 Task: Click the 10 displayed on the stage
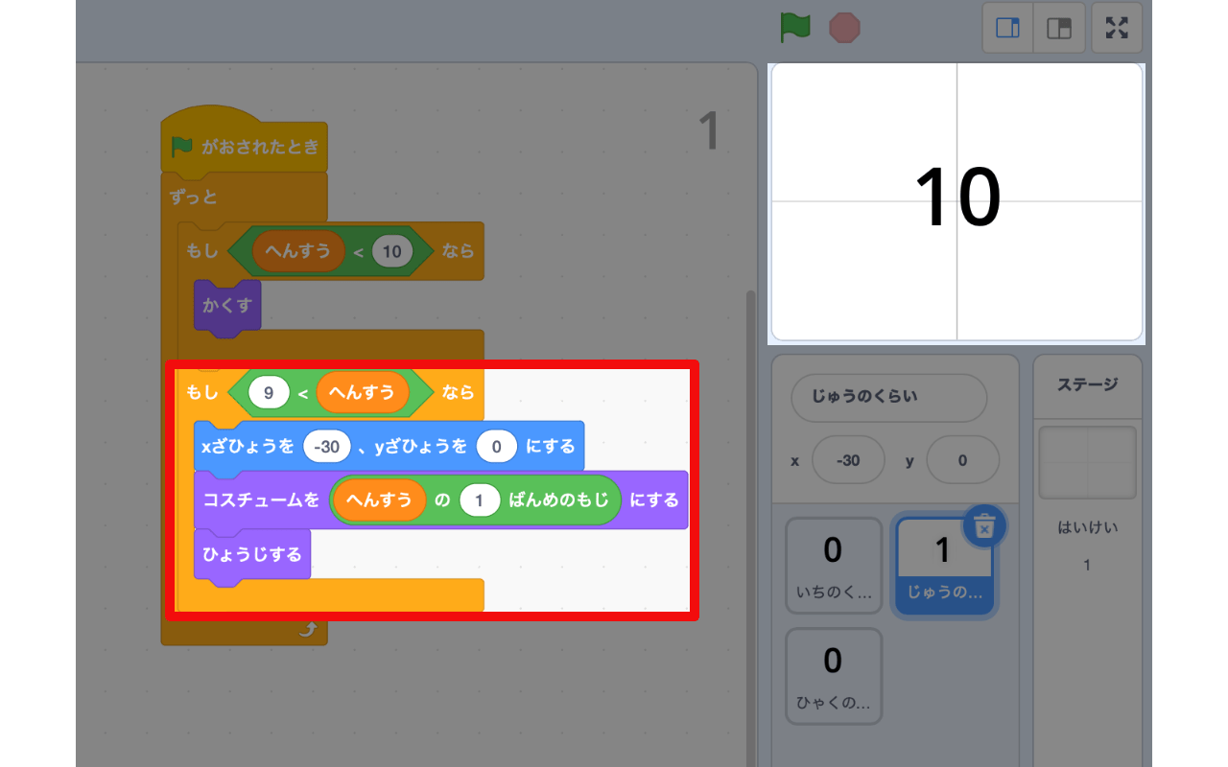click(x=957, y=198)
